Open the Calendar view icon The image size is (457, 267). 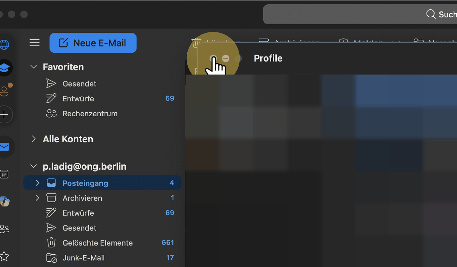[x=4, y=174]
